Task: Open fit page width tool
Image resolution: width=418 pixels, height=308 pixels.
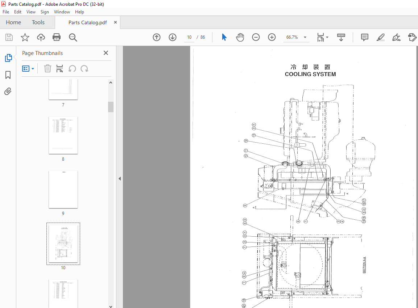Action: [320, 37]
